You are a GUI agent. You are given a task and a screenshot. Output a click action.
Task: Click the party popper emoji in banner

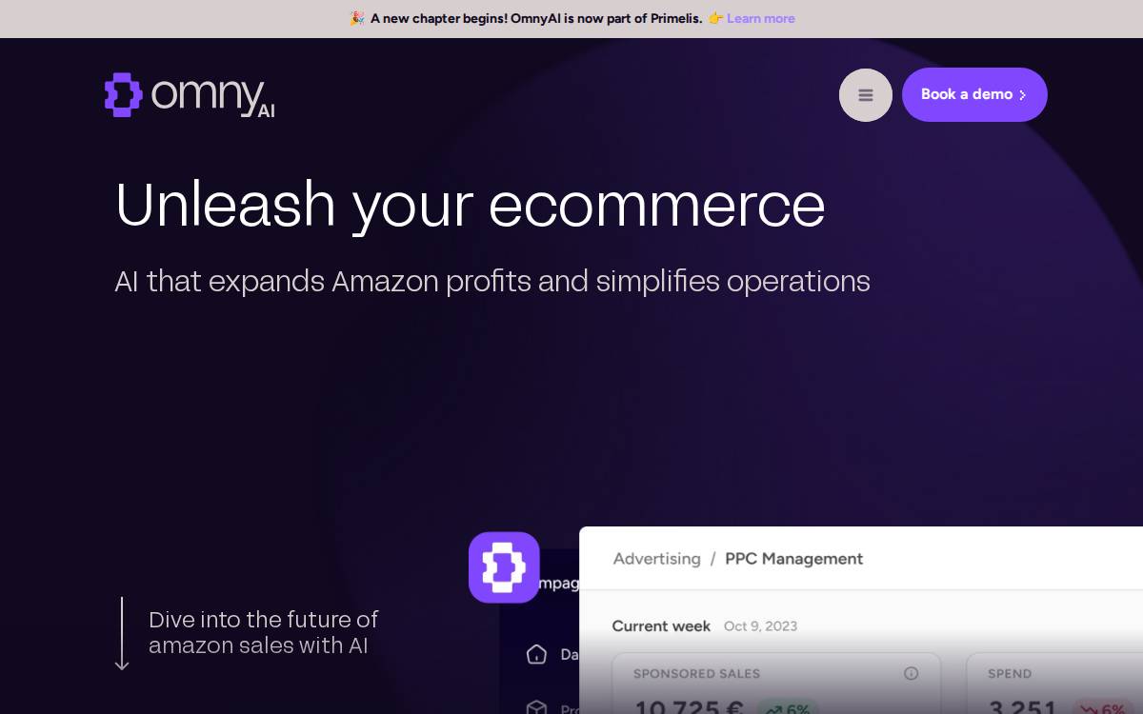tap(357, 18)
